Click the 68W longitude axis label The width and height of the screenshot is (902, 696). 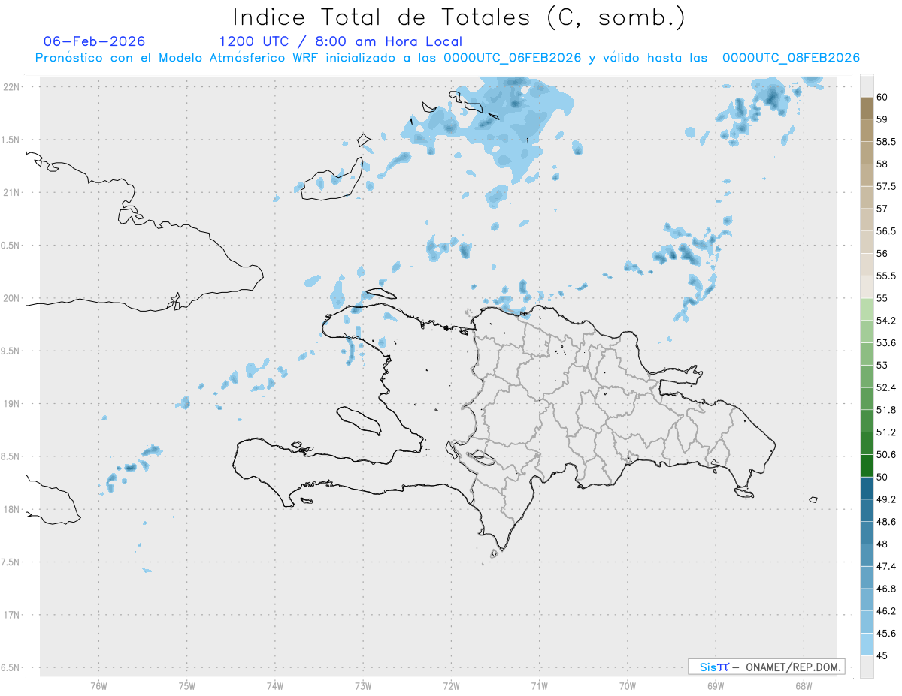click(x=804, y=685)
